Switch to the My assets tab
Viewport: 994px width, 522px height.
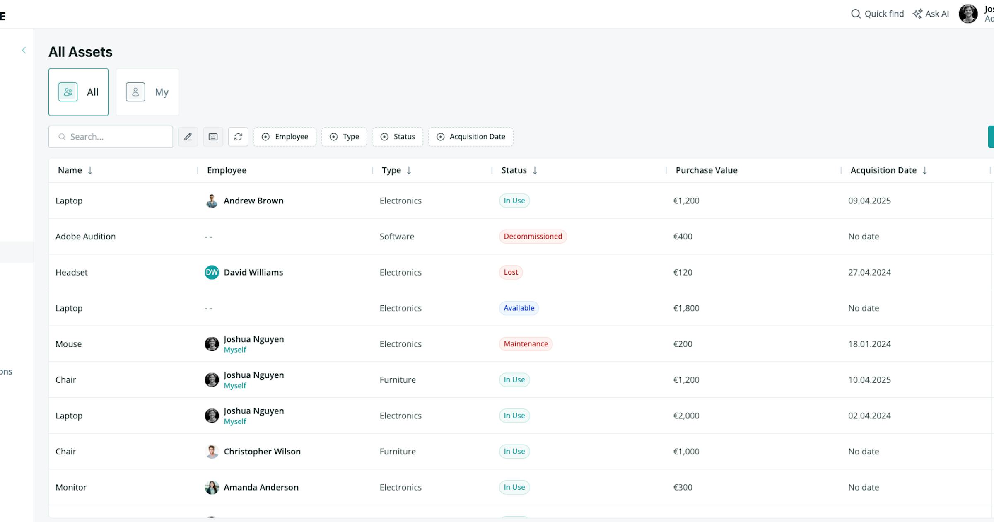point(147,92)
